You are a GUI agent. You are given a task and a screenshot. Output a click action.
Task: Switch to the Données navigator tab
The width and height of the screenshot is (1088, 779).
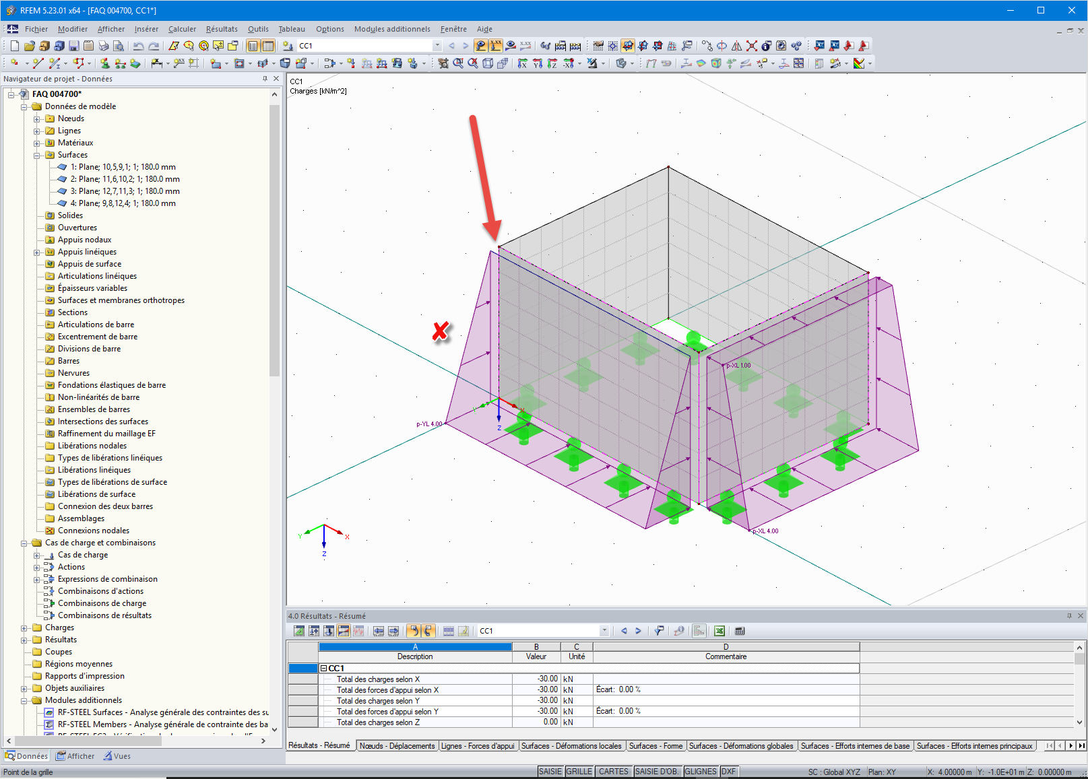click(x=27, y=756)
